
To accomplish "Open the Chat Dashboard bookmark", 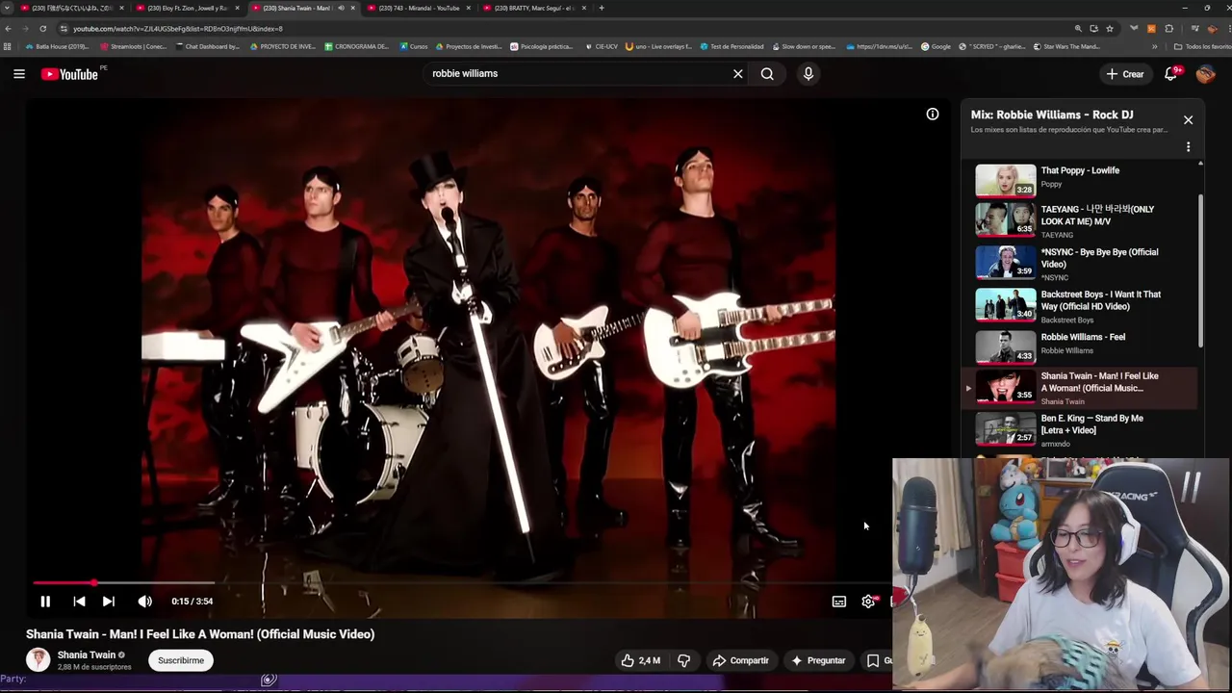I will tap(207, 46).
